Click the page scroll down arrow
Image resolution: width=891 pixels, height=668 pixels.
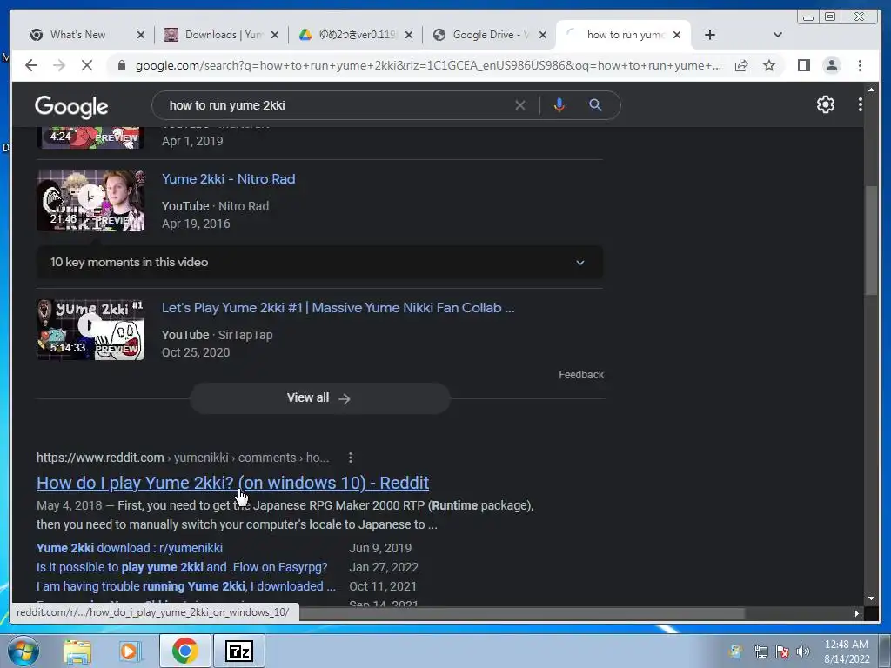871,598
